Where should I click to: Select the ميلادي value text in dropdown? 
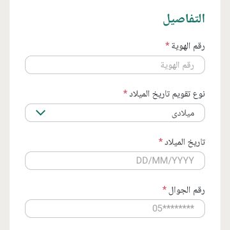[x=183, y=113]
